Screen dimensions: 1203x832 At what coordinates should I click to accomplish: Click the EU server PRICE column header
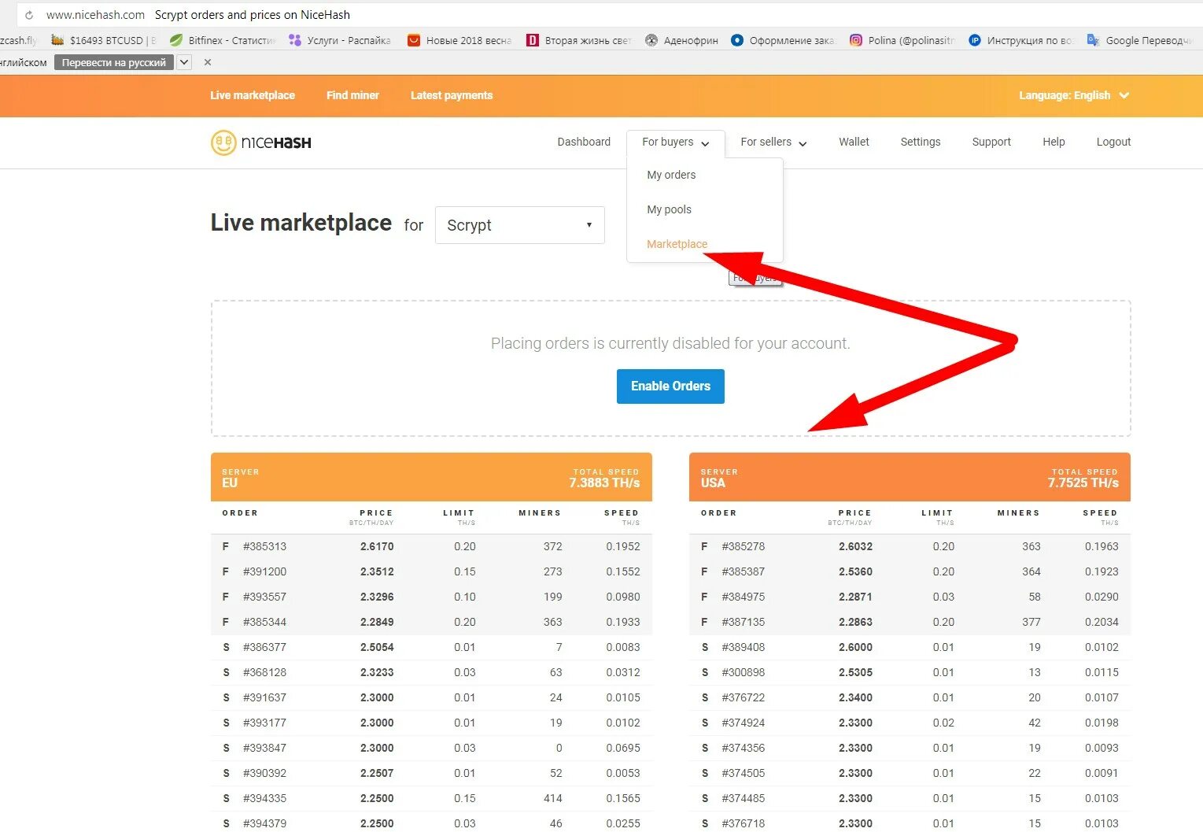point(376,513)
